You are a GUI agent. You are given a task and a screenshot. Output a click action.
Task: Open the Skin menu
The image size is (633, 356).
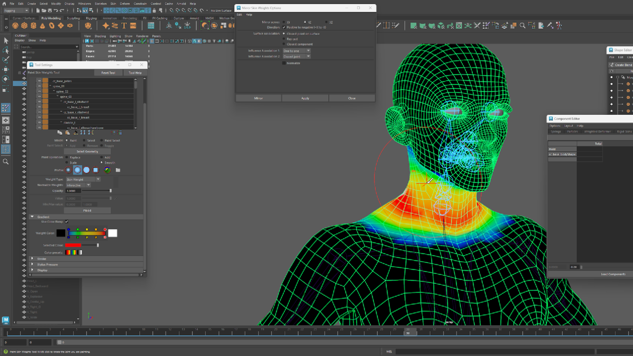[113, 3]
